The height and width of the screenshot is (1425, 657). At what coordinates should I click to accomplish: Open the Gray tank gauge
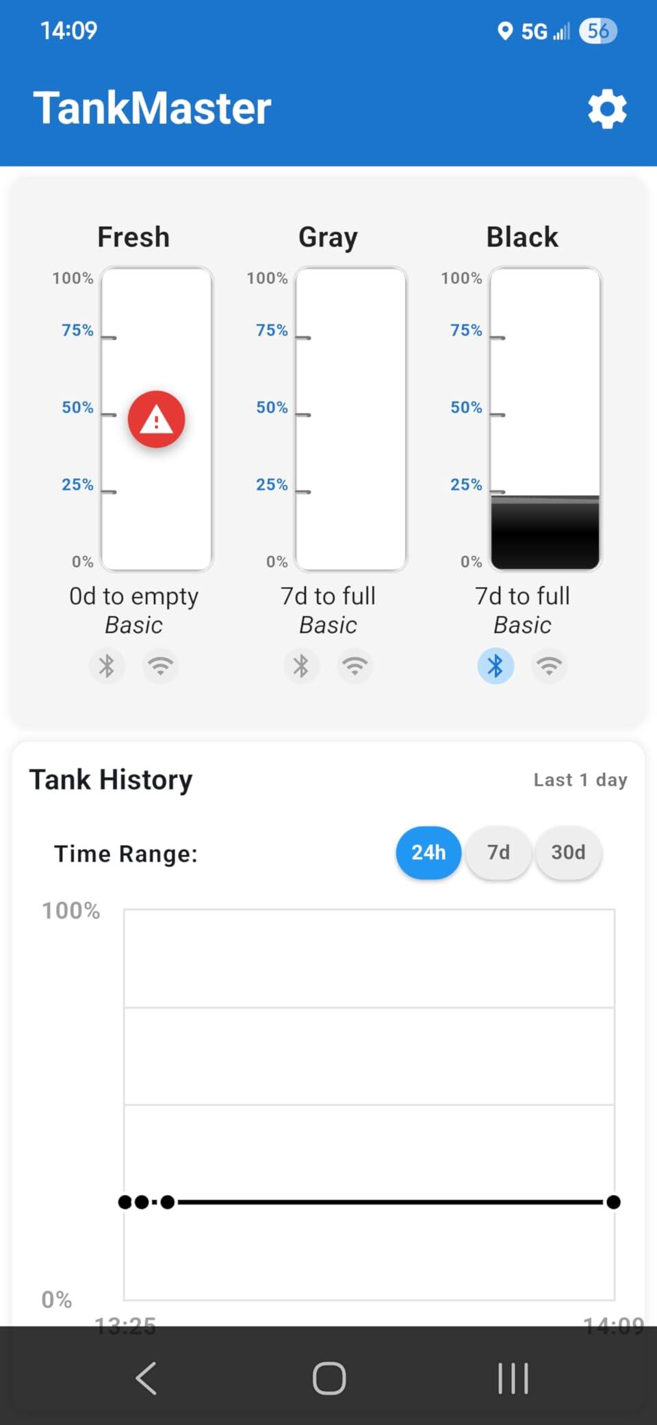click(x=351, y=419)
